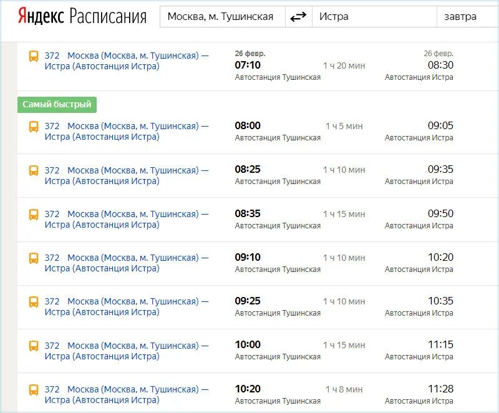Screen dimensions: 499x413
Task: Click bus icon of 08:00 departure
Action: [34, 127]
